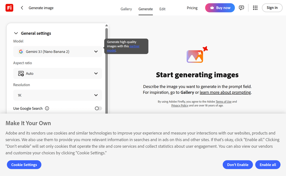Image resolution: width=286 pixels, height=176 pixels.
Task: Open the Aspect ratio dropdown set to Auto
Action: (57, 73)
